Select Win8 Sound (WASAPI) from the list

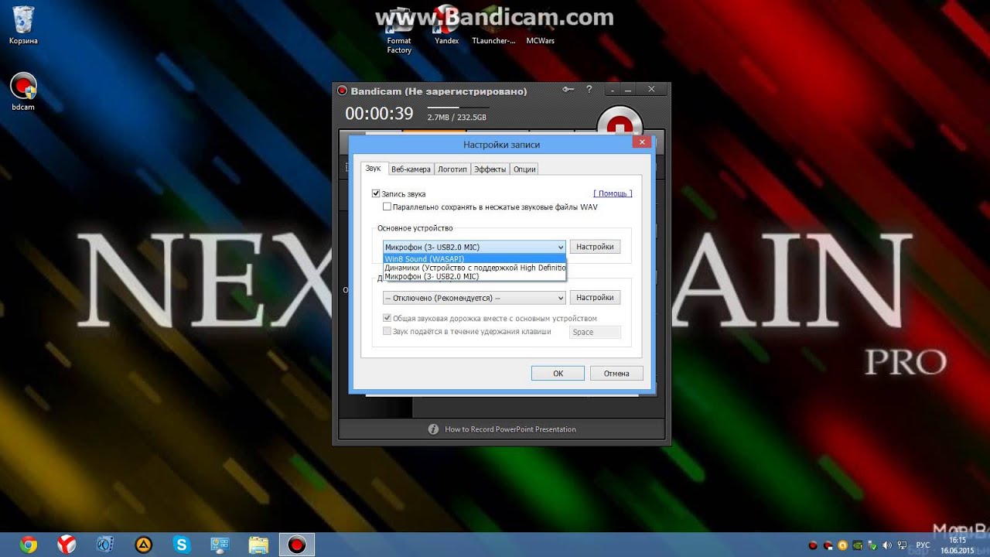[x=474, y=258]
